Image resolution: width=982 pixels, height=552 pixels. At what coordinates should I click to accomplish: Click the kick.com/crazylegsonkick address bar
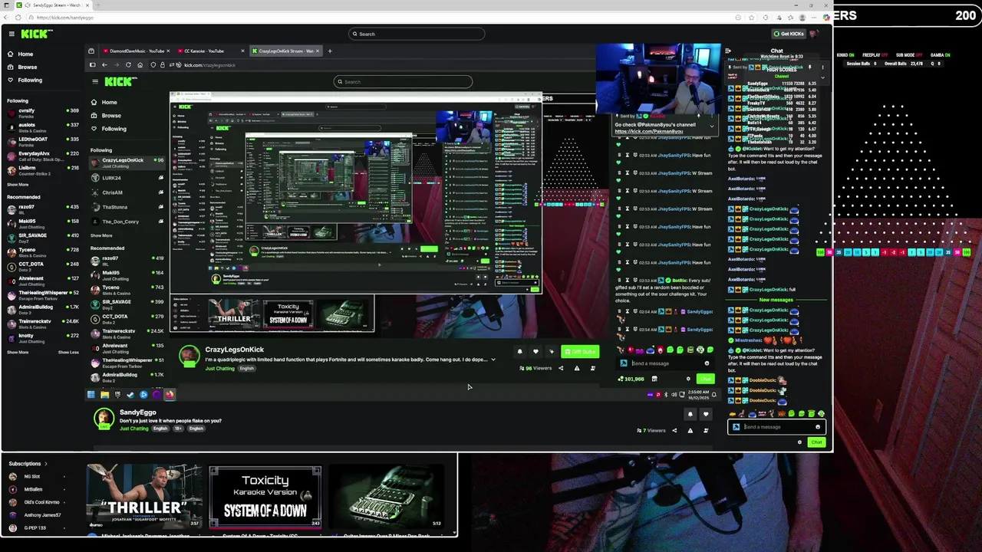tap(209, 65)
